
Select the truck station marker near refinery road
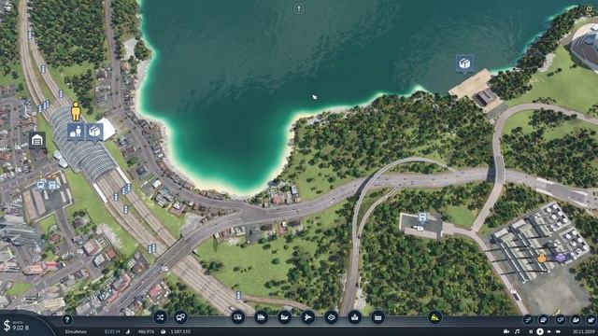click(x=422, y=217)
